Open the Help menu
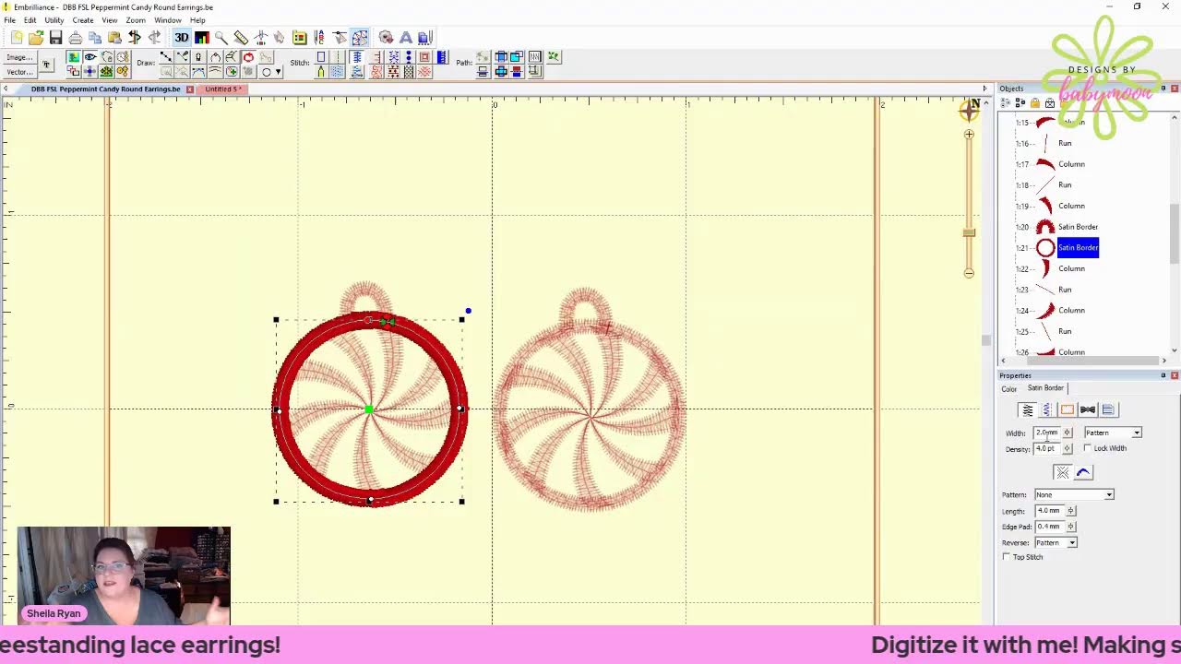 point(197,20)
